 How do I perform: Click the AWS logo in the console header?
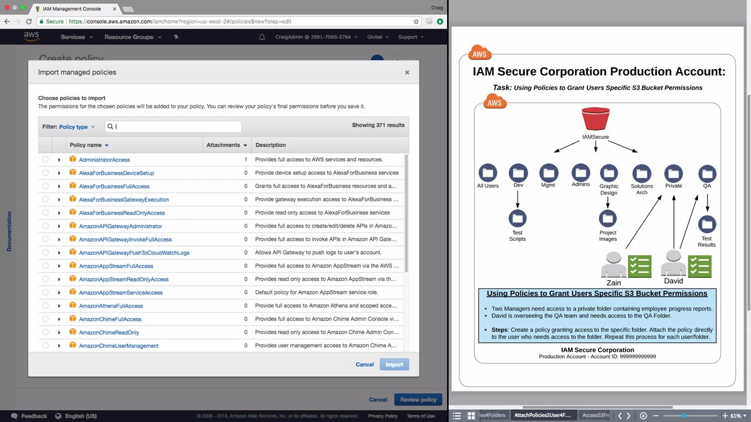(x=32, y=36)
